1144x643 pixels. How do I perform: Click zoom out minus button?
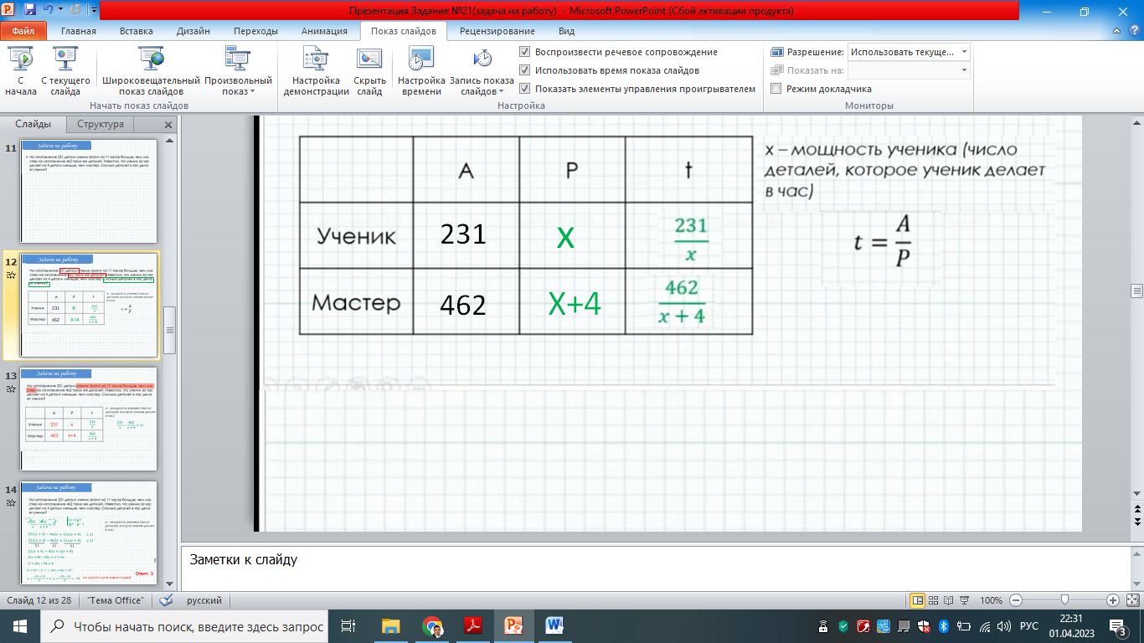pyautogui.click(x=1015, y=600)
